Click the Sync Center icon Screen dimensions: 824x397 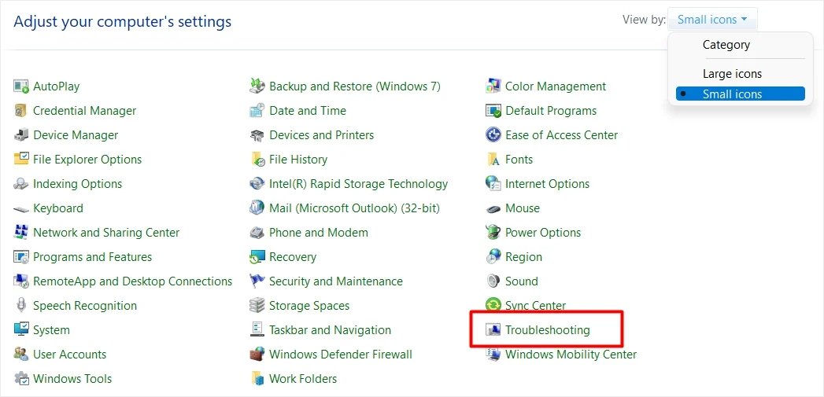pyautogui.click(x=493, y=305)
